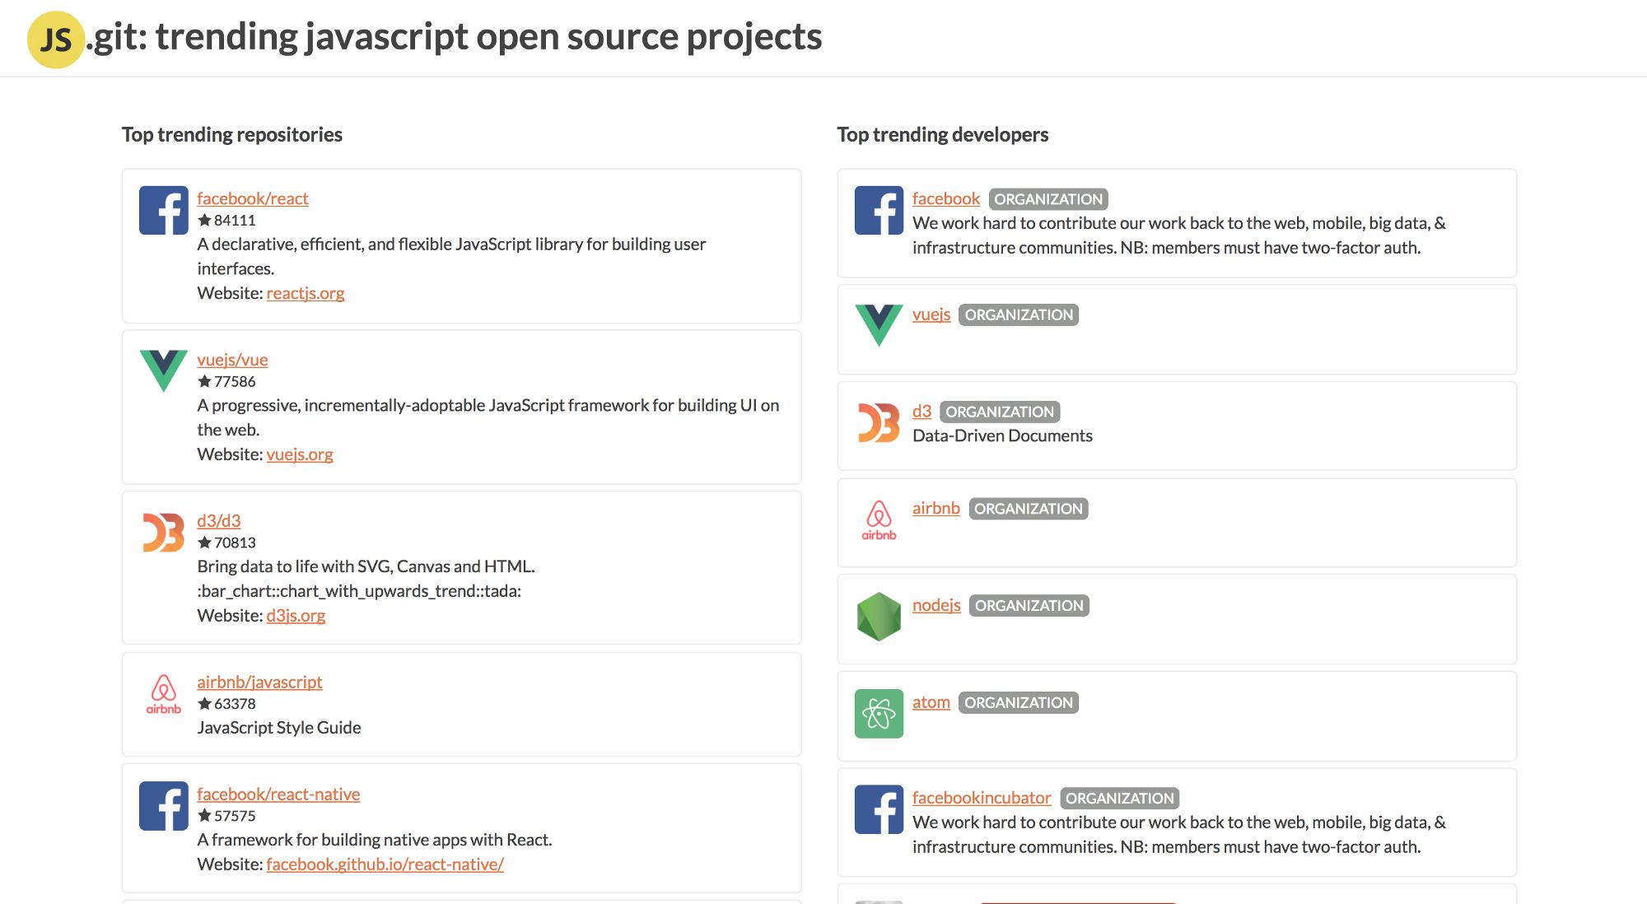This screenshot has width=1647, height=904.
Task: Visit the facebook.github.io/react-native/ link
Action: point(385,864)
